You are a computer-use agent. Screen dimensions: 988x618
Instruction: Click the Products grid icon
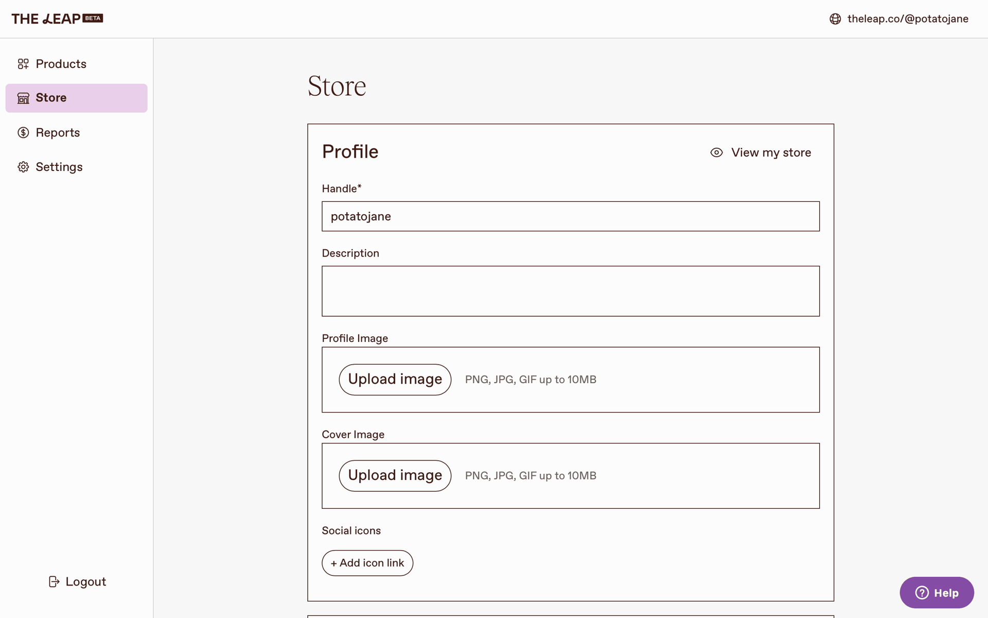tap(23, 64)
